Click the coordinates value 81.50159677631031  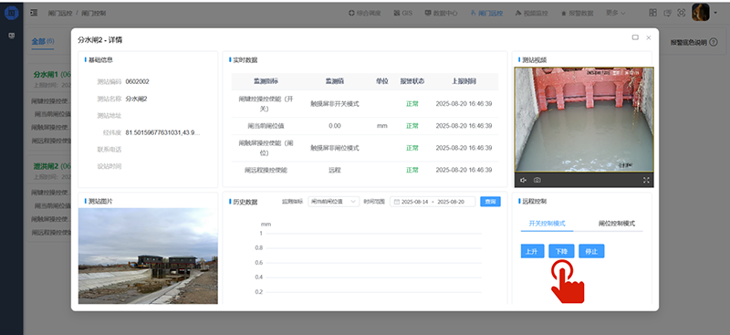pyautogui.click(x=162, y=132)
